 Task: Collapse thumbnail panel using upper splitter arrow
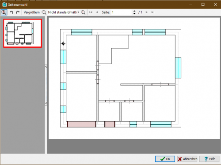46,67
